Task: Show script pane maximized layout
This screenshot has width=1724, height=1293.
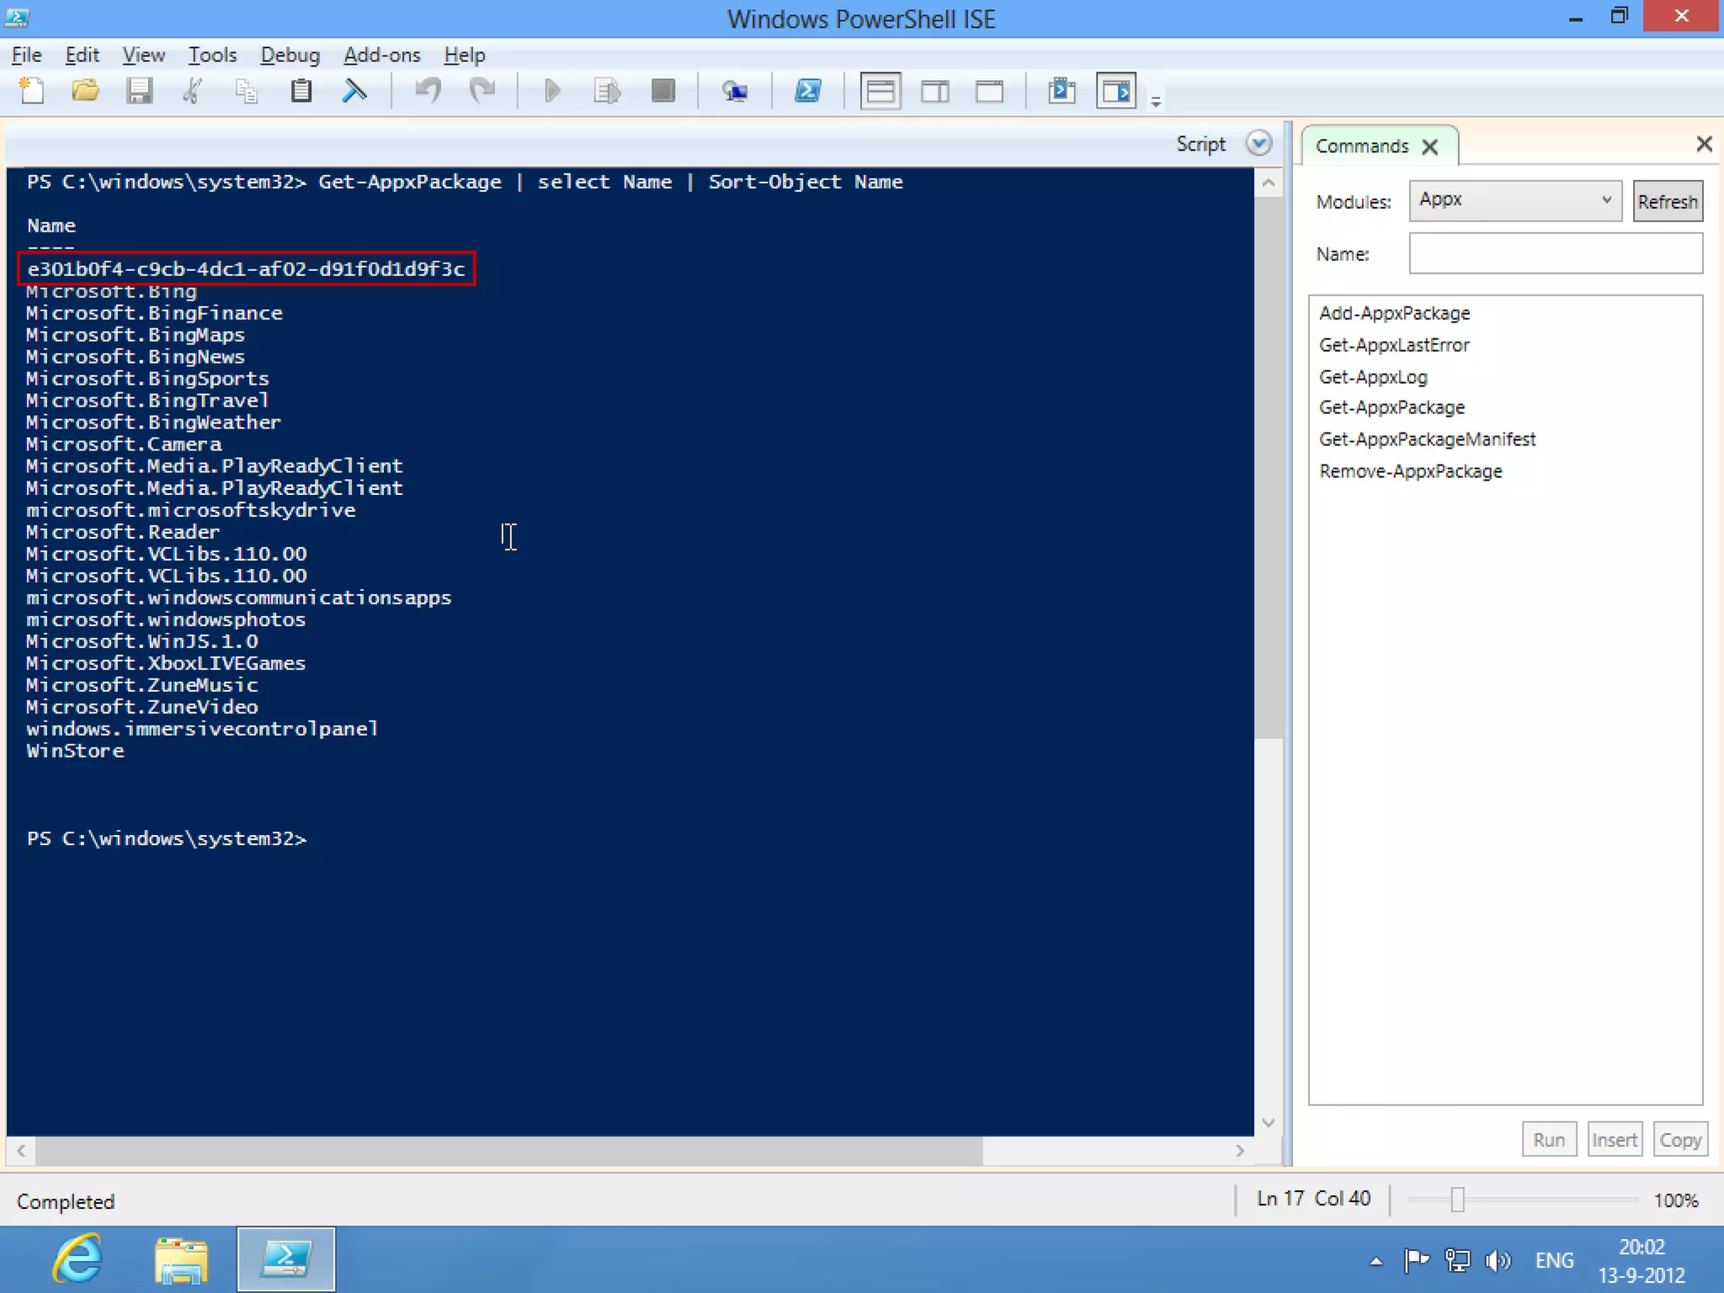Action: (989, 90)
